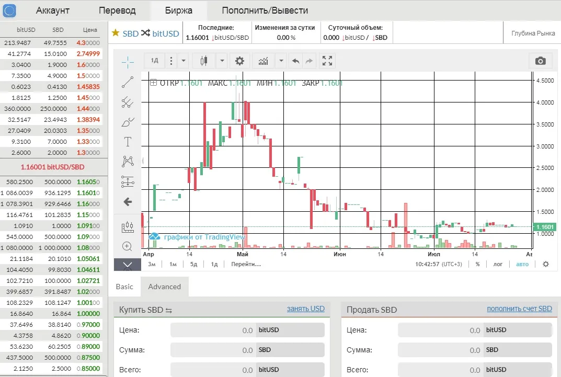Change the 1Д chart interval

click(x=155, y=61)
